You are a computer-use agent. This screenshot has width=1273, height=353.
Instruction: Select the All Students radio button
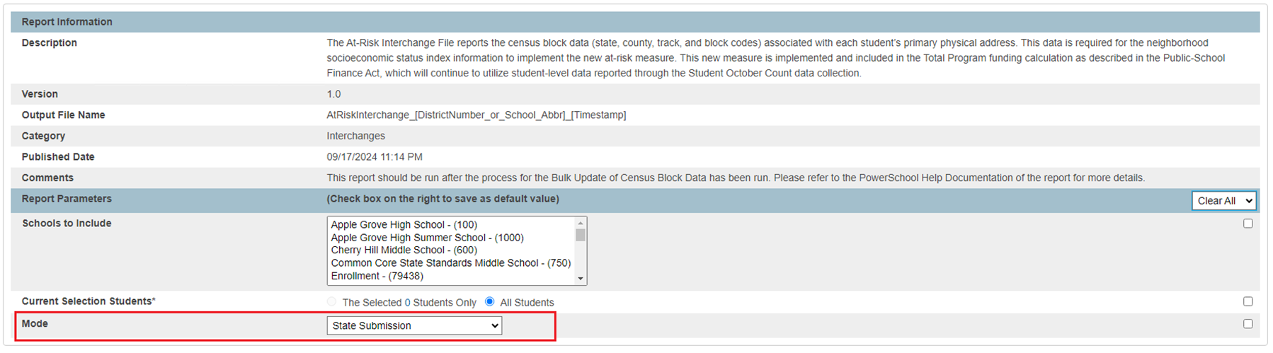(490, 301)
